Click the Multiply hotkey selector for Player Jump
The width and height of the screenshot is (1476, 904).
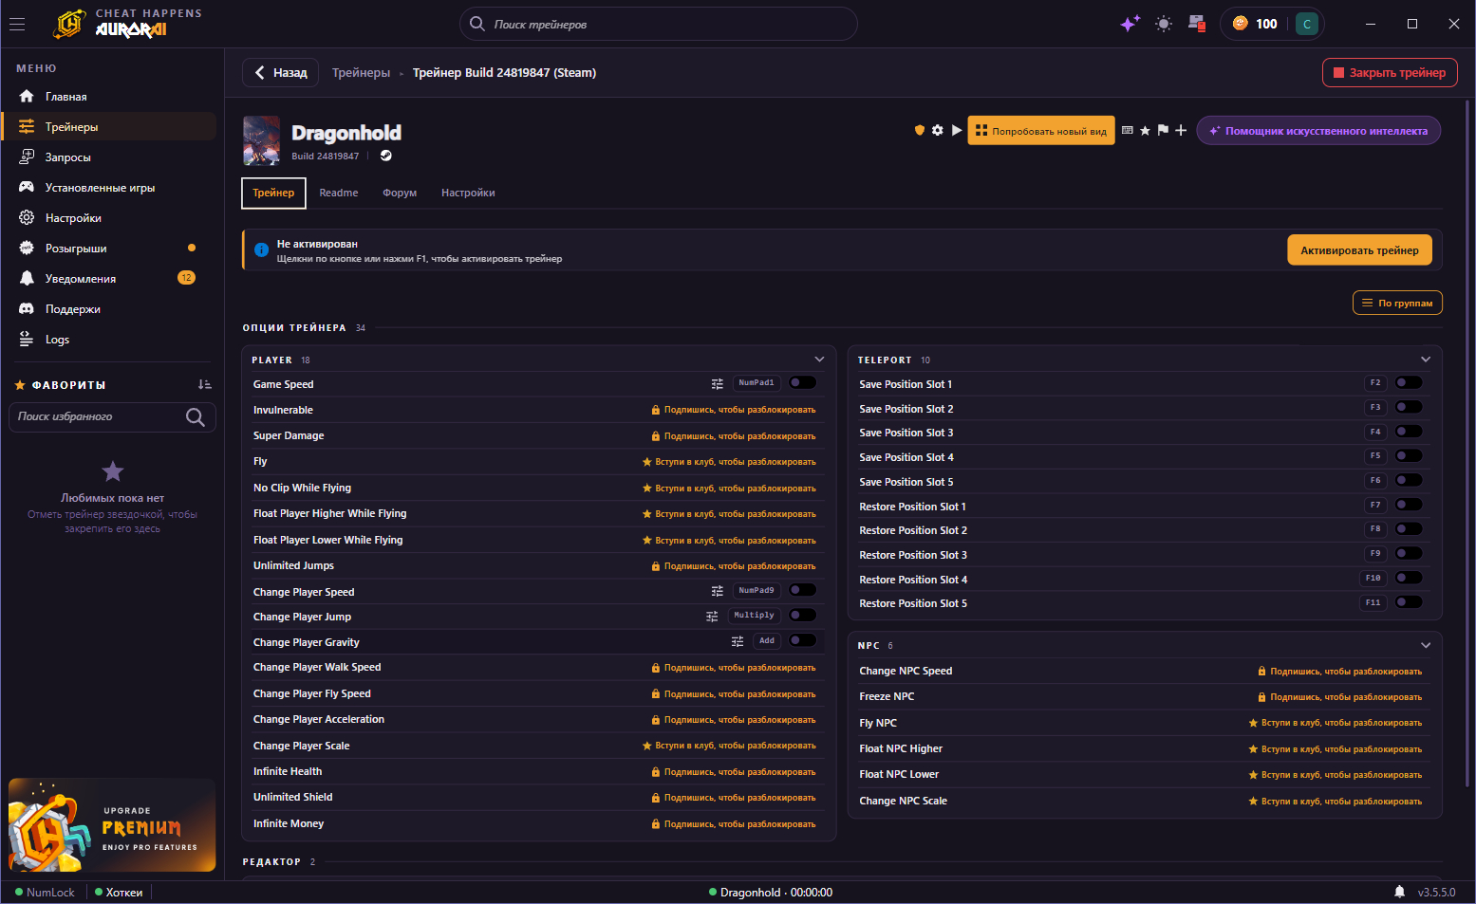[755, 616]
